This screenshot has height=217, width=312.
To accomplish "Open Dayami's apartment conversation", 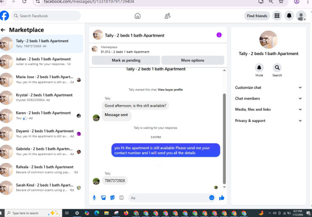I will pos(41,133).
